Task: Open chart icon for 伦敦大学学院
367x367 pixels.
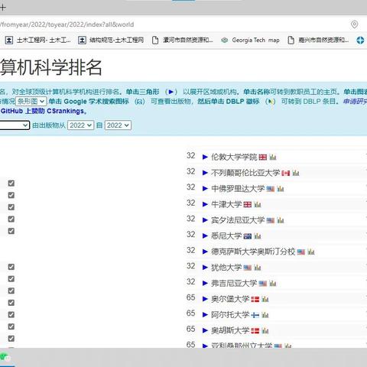Action: pyautogui.click(x=273, y=157)
